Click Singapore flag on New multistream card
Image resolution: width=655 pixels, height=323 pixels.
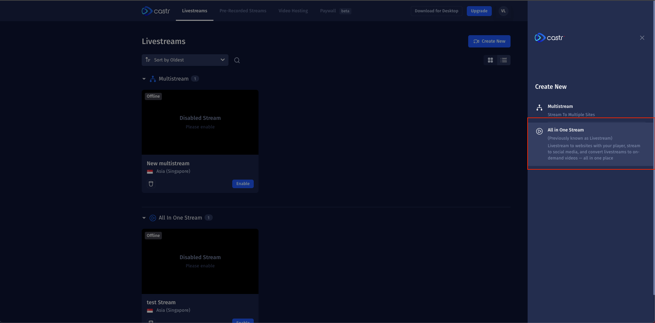click(150, 172)
